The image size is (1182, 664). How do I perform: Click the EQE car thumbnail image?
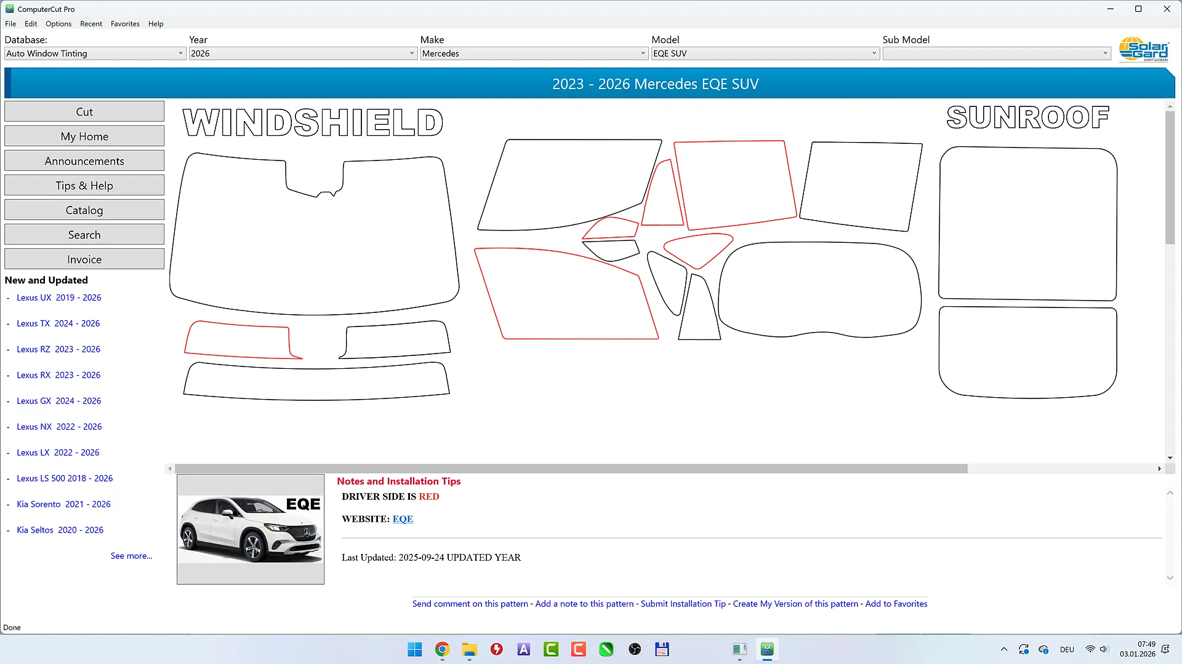tap(251, 529)
